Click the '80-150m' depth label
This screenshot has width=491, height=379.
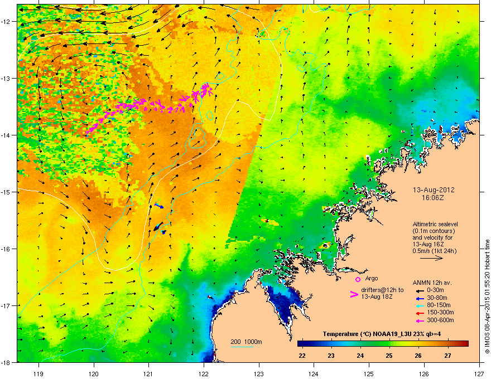tap(439, 305)
